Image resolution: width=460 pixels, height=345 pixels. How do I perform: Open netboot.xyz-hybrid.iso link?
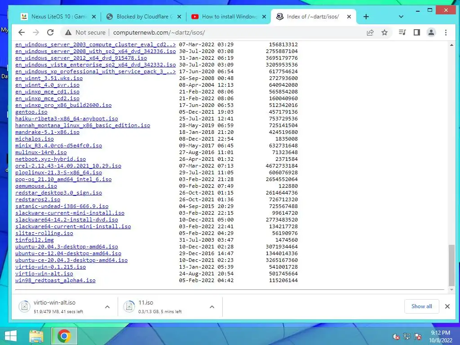pyautogui.click(x=50, y=159)
